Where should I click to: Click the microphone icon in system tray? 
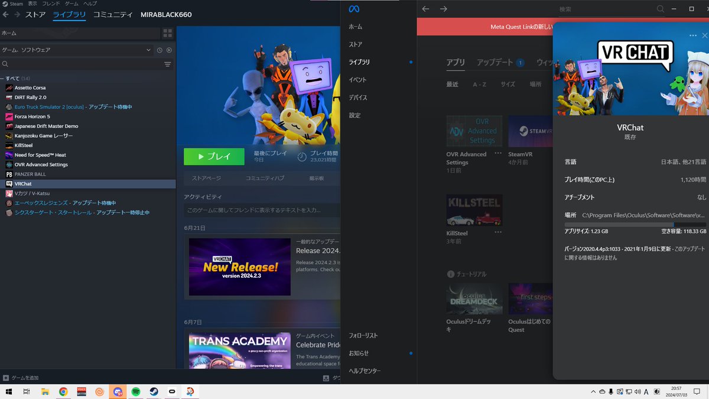pyautogui.click(x=611, y=391)
